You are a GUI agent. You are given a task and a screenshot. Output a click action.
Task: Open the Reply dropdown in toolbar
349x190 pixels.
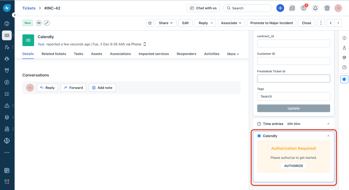205,23
